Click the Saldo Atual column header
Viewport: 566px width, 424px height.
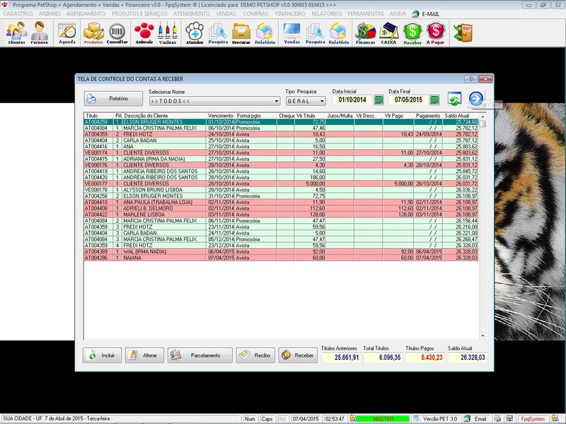461,116
